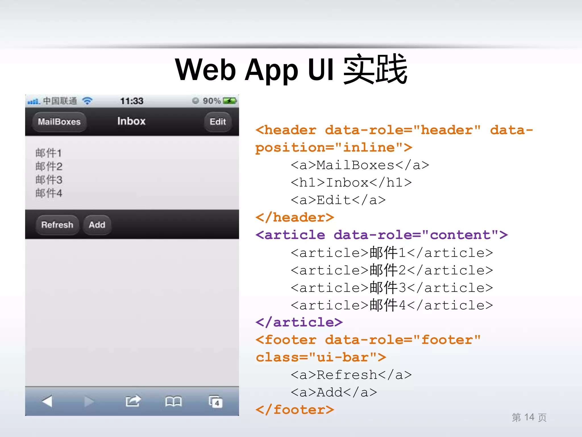This screenshot has width=582, height=437.
Task: Click the <a>Refresh</a> code line
Action: [x=351, y=375]
